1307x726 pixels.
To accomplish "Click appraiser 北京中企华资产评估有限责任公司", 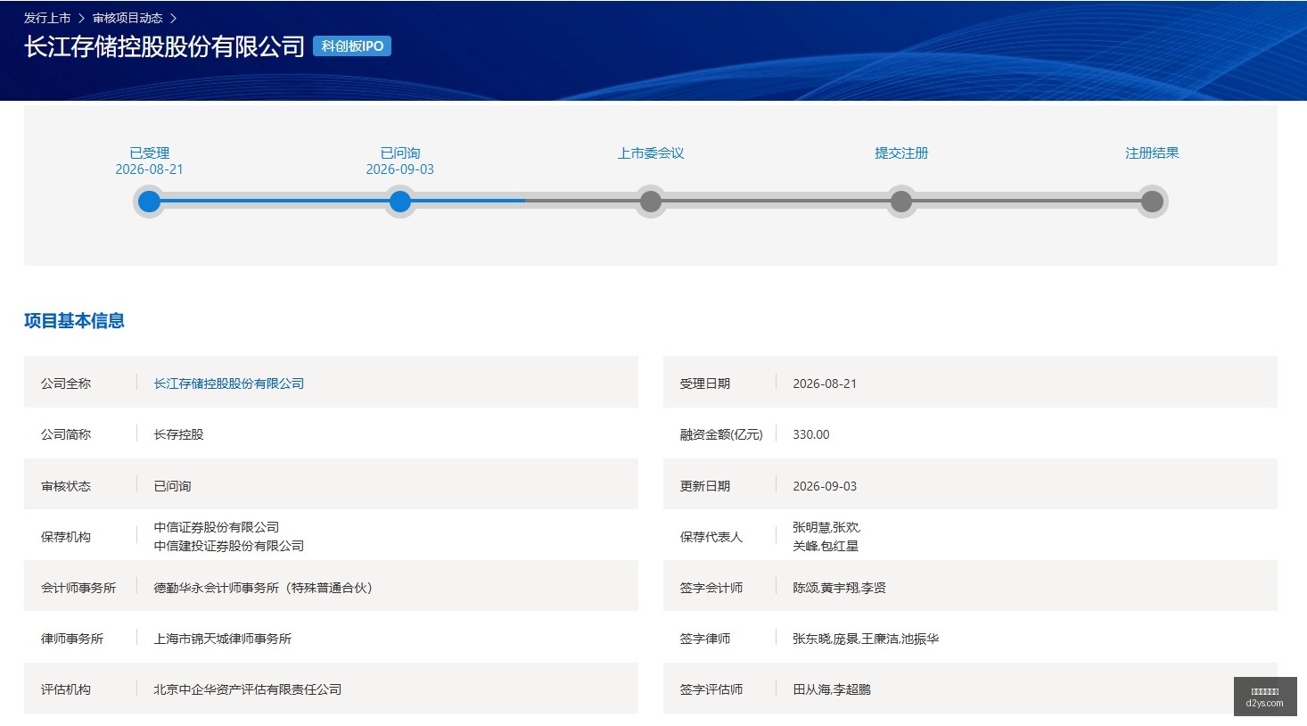I will [x=248, y=689].
